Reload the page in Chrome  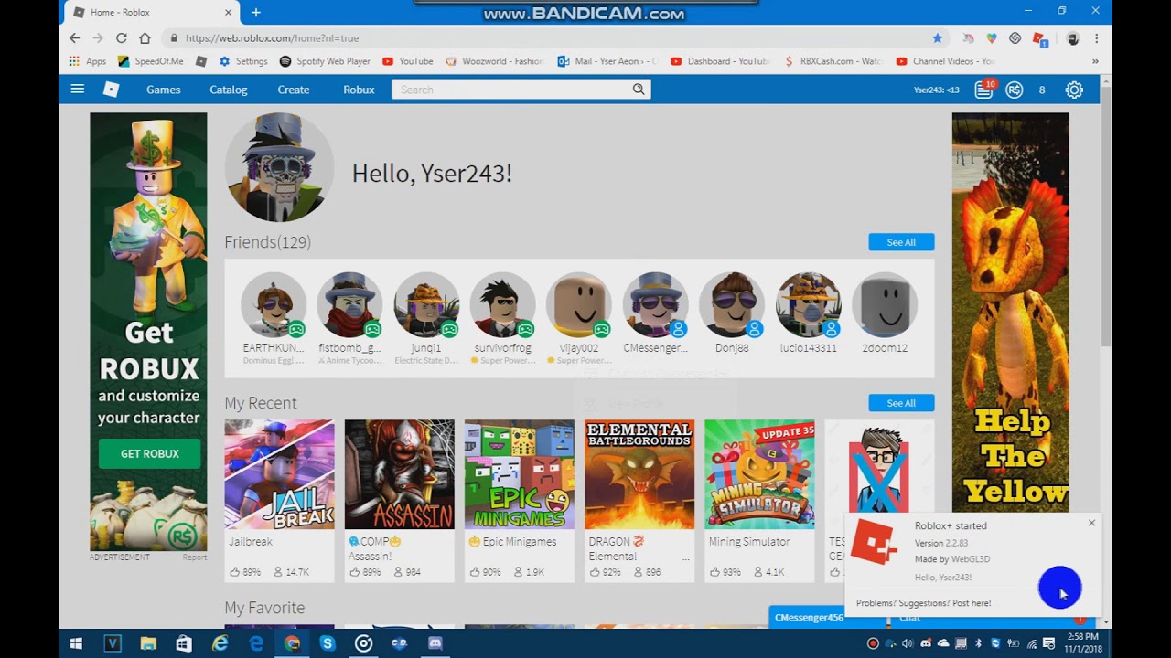(x=121, y=38)
